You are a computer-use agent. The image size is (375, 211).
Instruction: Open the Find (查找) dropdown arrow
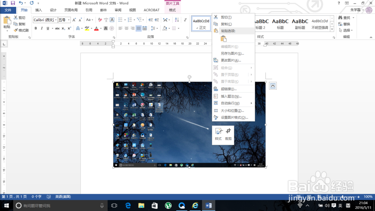pyautogui.click(x=353, y=18)
